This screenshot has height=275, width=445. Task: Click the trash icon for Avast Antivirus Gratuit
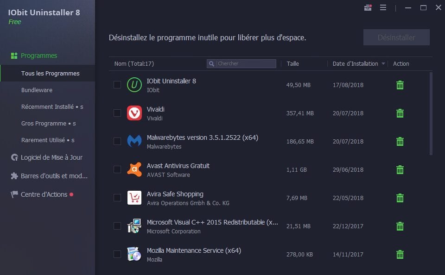click(400, 170)
